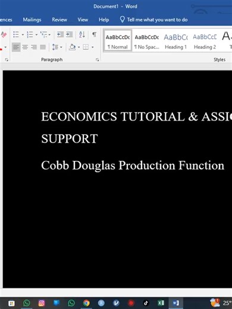
Task: Apply bullet list formatting
Action: [16, 34]
